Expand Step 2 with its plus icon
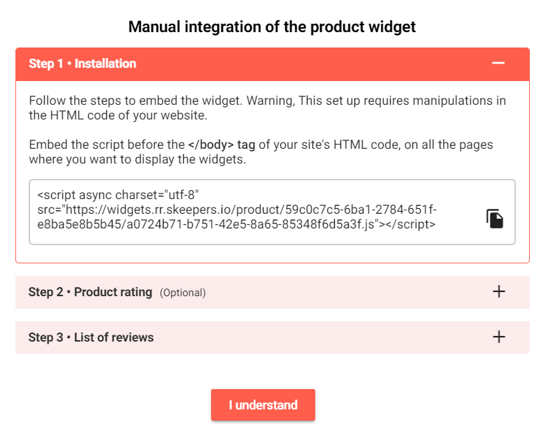 point(499,291)
